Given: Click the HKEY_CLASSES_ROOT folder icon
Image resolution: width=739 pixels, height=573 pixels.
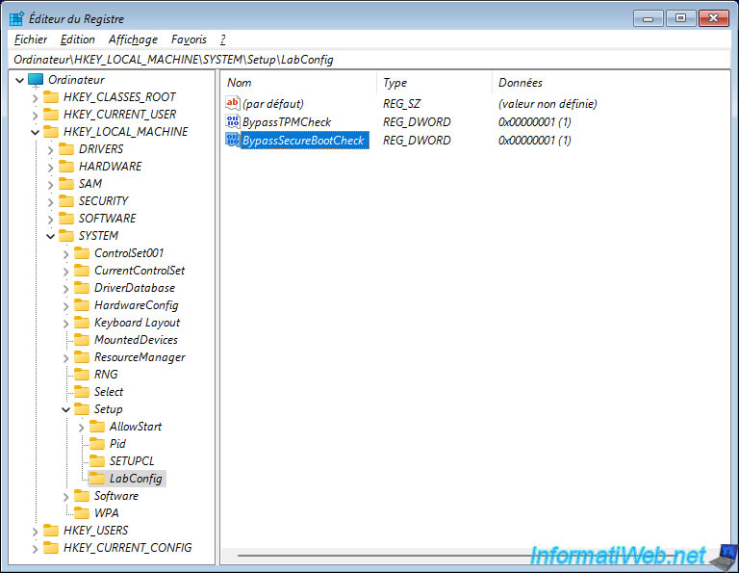Looking at the screenshot, I should click(x=51, y=96).
